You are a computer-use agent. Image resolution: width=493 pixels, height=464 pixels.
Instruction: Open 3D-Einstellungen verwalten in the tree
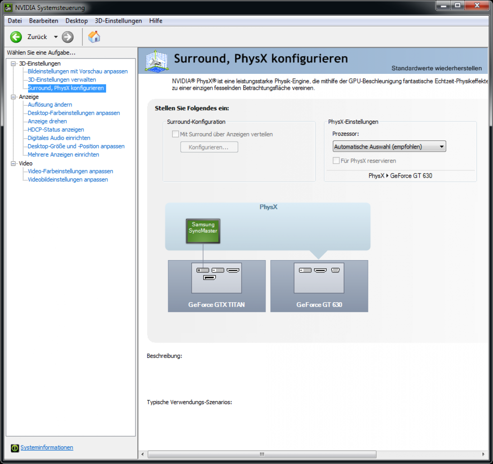[x=62, y=80]
